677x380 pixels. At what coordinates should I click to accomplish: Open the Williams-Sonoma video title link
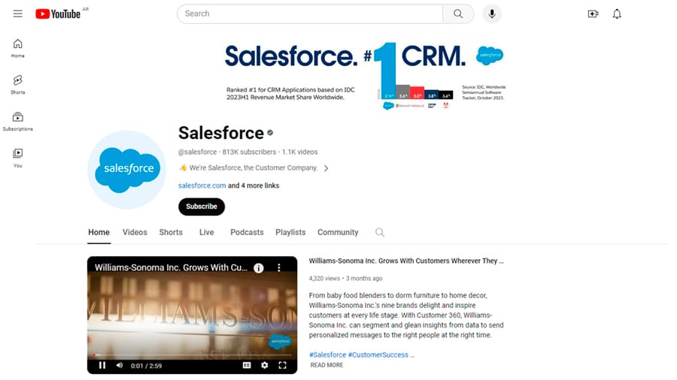click(406, 261)
